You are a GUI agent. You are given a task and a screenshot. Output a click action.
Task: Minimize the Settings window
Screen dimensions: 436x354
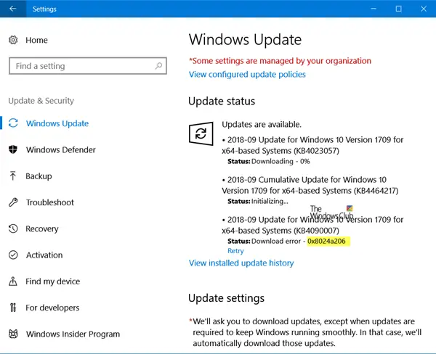pos(374,9)
